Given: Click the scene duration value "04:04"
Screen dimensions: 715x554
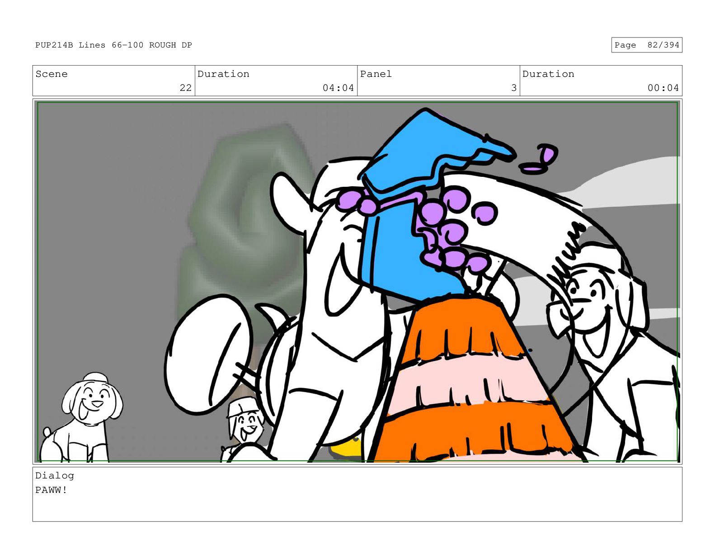Looking at the screenshot, I should click(338, 88).
